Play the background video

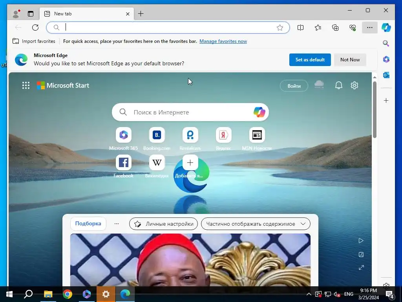pos(361,241)
